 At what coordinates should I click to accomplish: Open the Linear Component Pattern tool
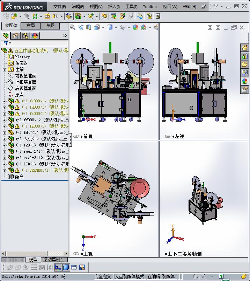coord(35,16)
